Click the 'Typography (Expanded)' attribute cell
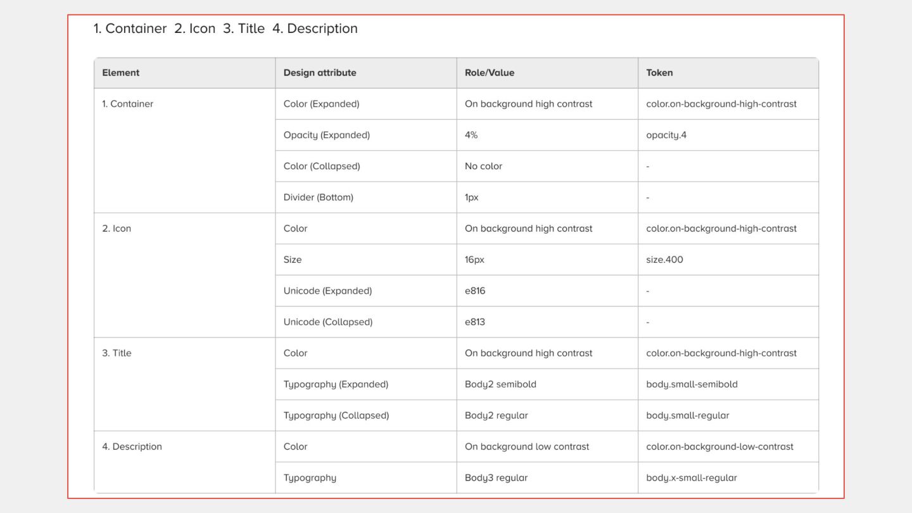Viewport: 912px width, 513px height. pos(336,384)
